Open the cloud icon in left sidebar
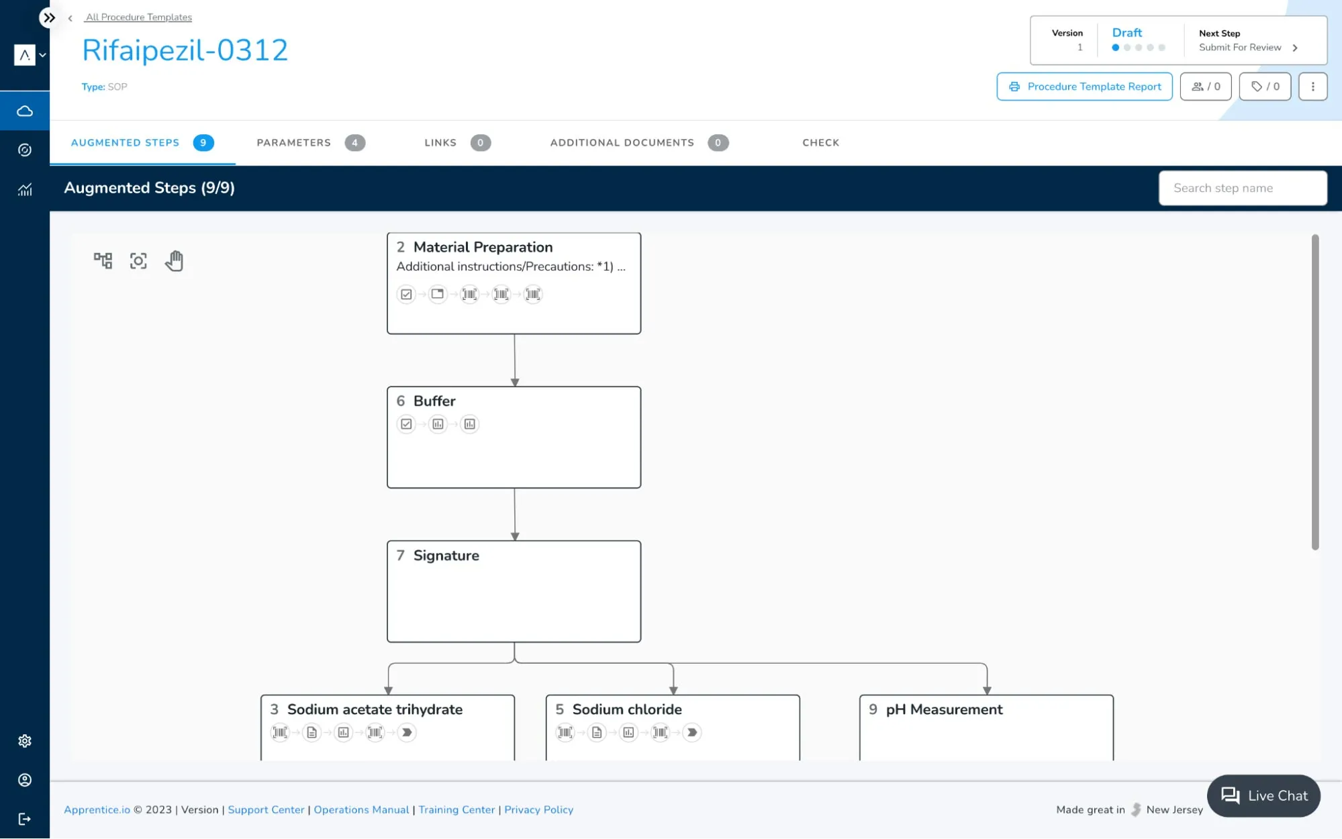The image size is (1342, 839). coord(25,111)
